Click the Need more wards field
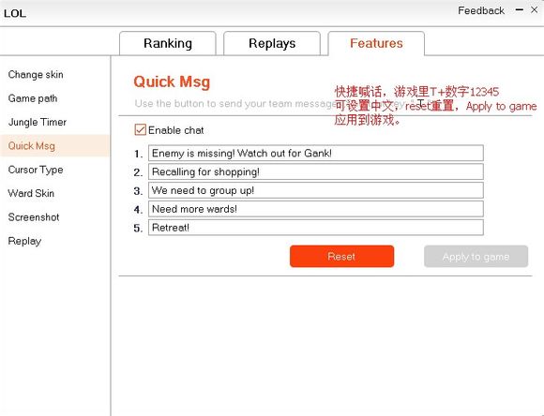Viewport: 544px width, 416px height. pyautogui.click(x=316, y=209)
